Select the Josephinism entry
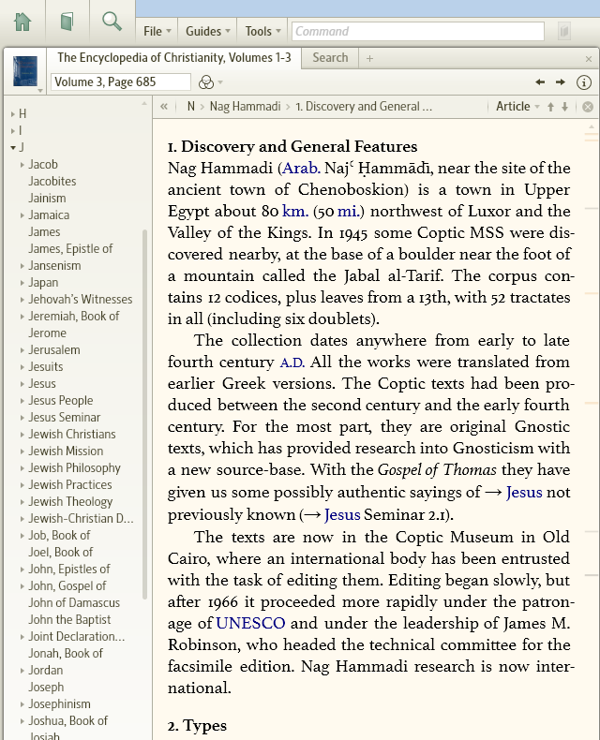The height and width of the screenshot is (740, 600). coord(59,704)
